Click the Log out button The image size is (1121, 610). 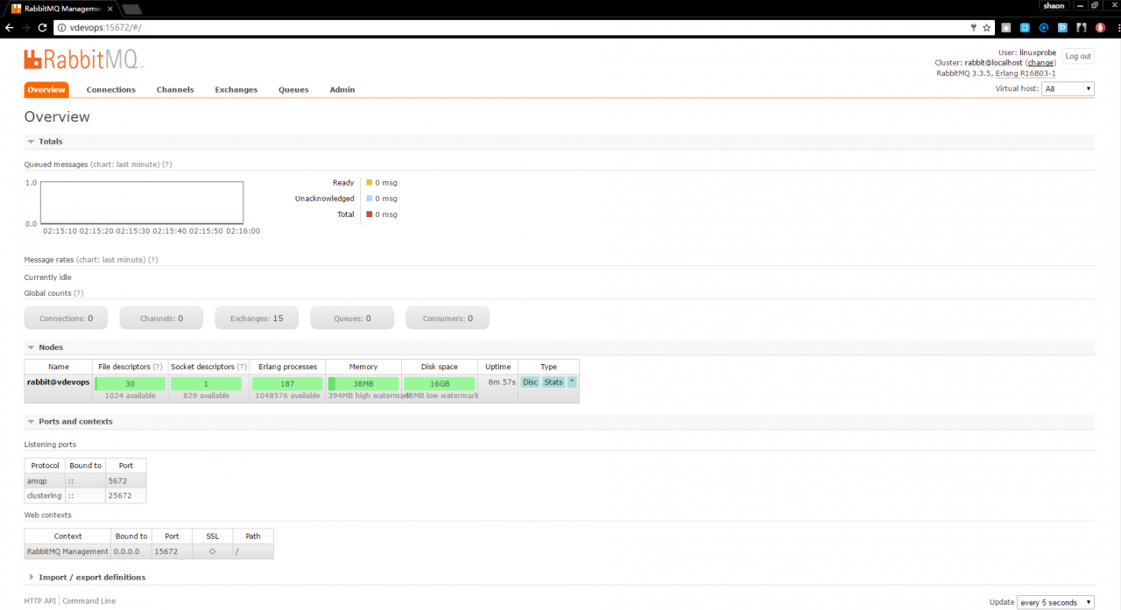[1077, 55]
